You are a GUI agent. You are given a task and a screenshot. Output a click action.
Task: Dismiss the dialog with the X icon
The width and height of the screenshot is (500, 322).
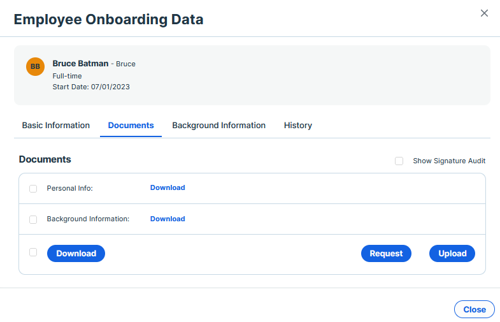pyautogui.click(x=484, y=13)
